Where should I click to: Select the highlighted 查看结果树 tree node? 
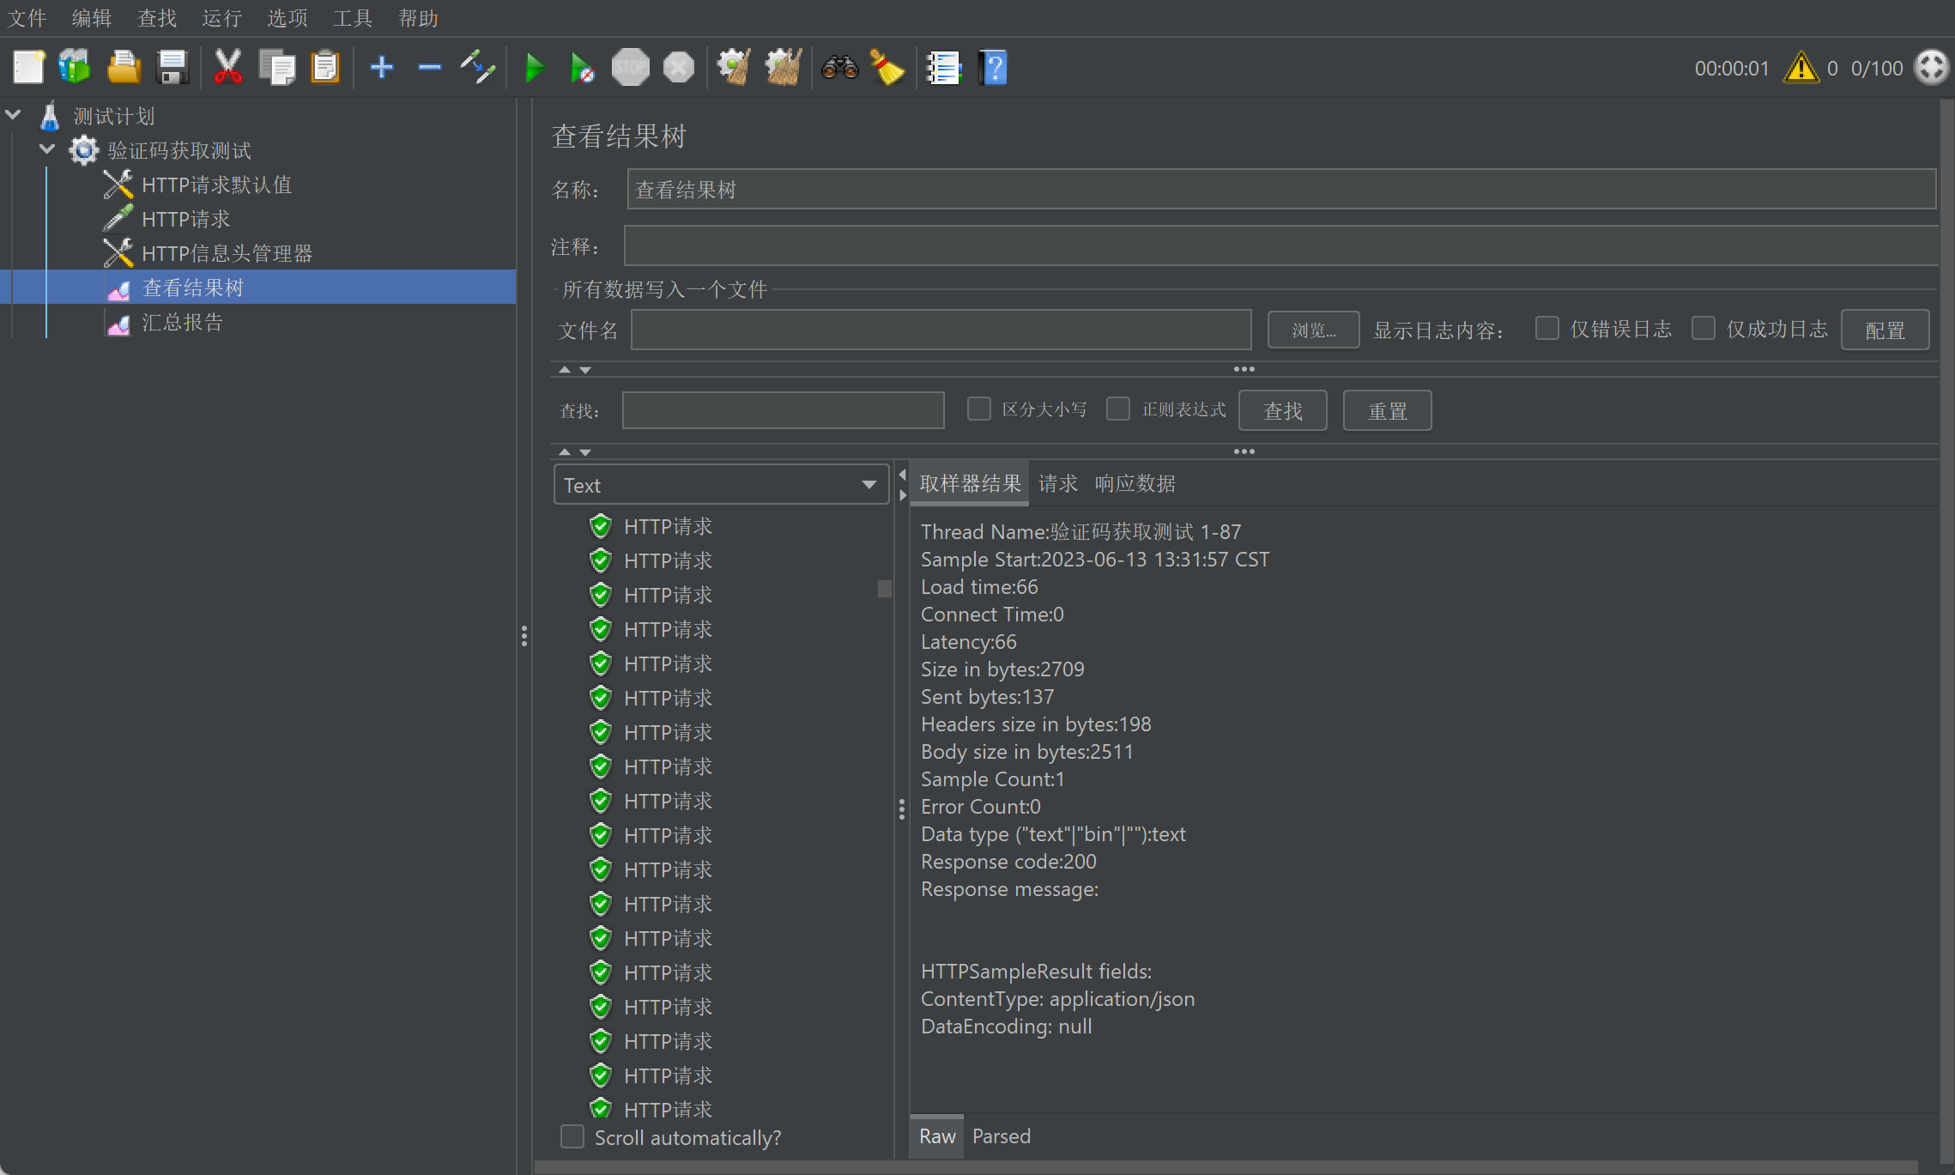[x=192, y=288]
